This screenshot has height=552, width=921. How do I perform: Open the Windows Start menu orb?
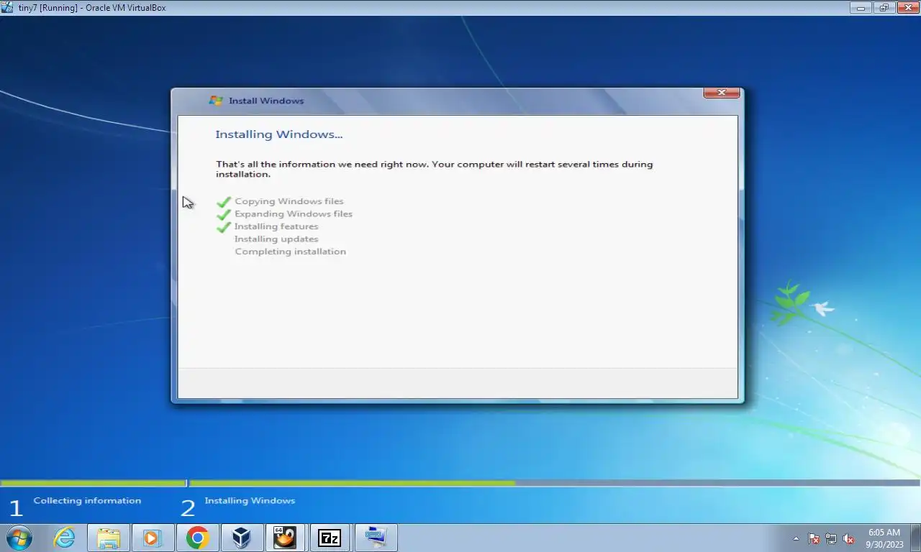pyautogui.click(x=19, y=538)
